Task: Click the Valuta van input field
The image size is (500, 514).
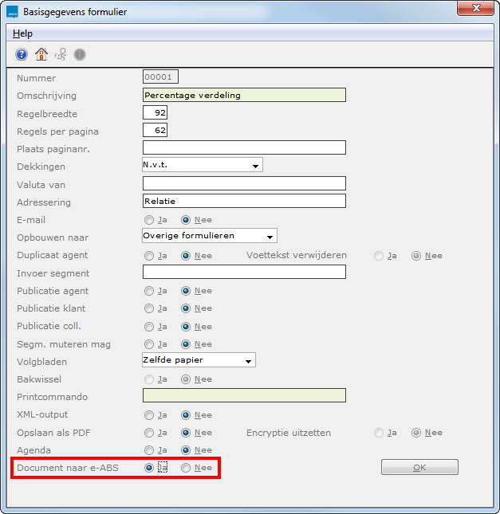Action: 244,183
